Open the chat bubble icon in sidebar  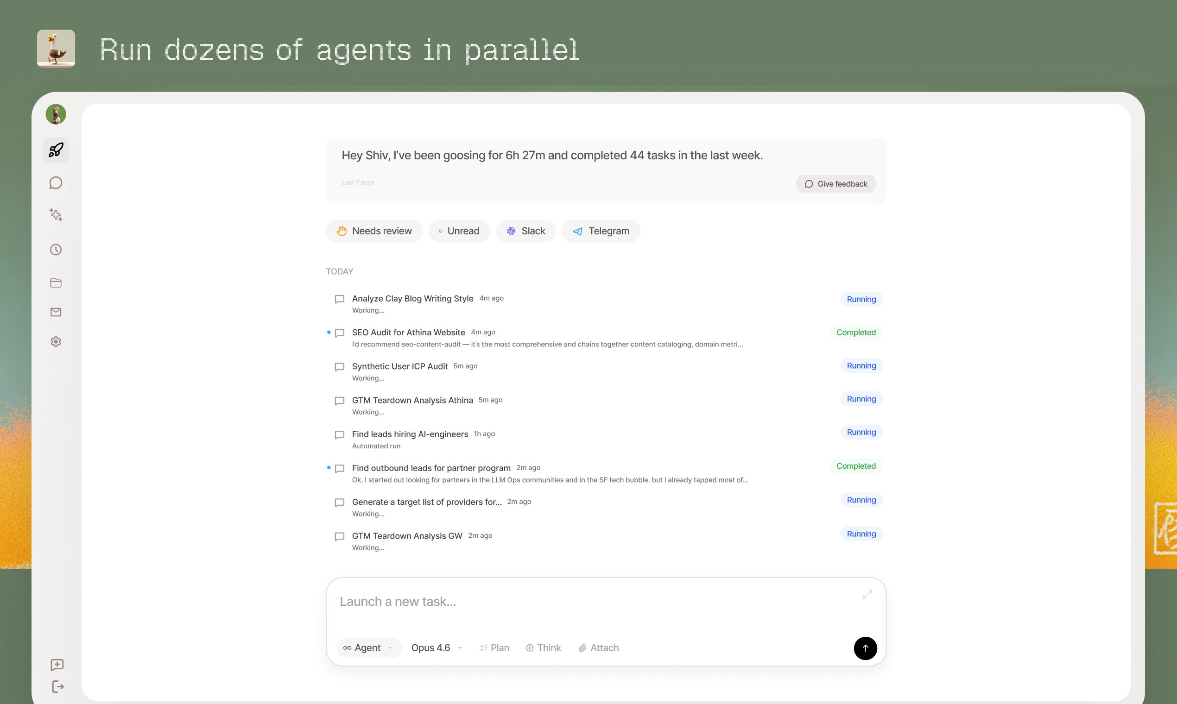click(x=56, y=183)
